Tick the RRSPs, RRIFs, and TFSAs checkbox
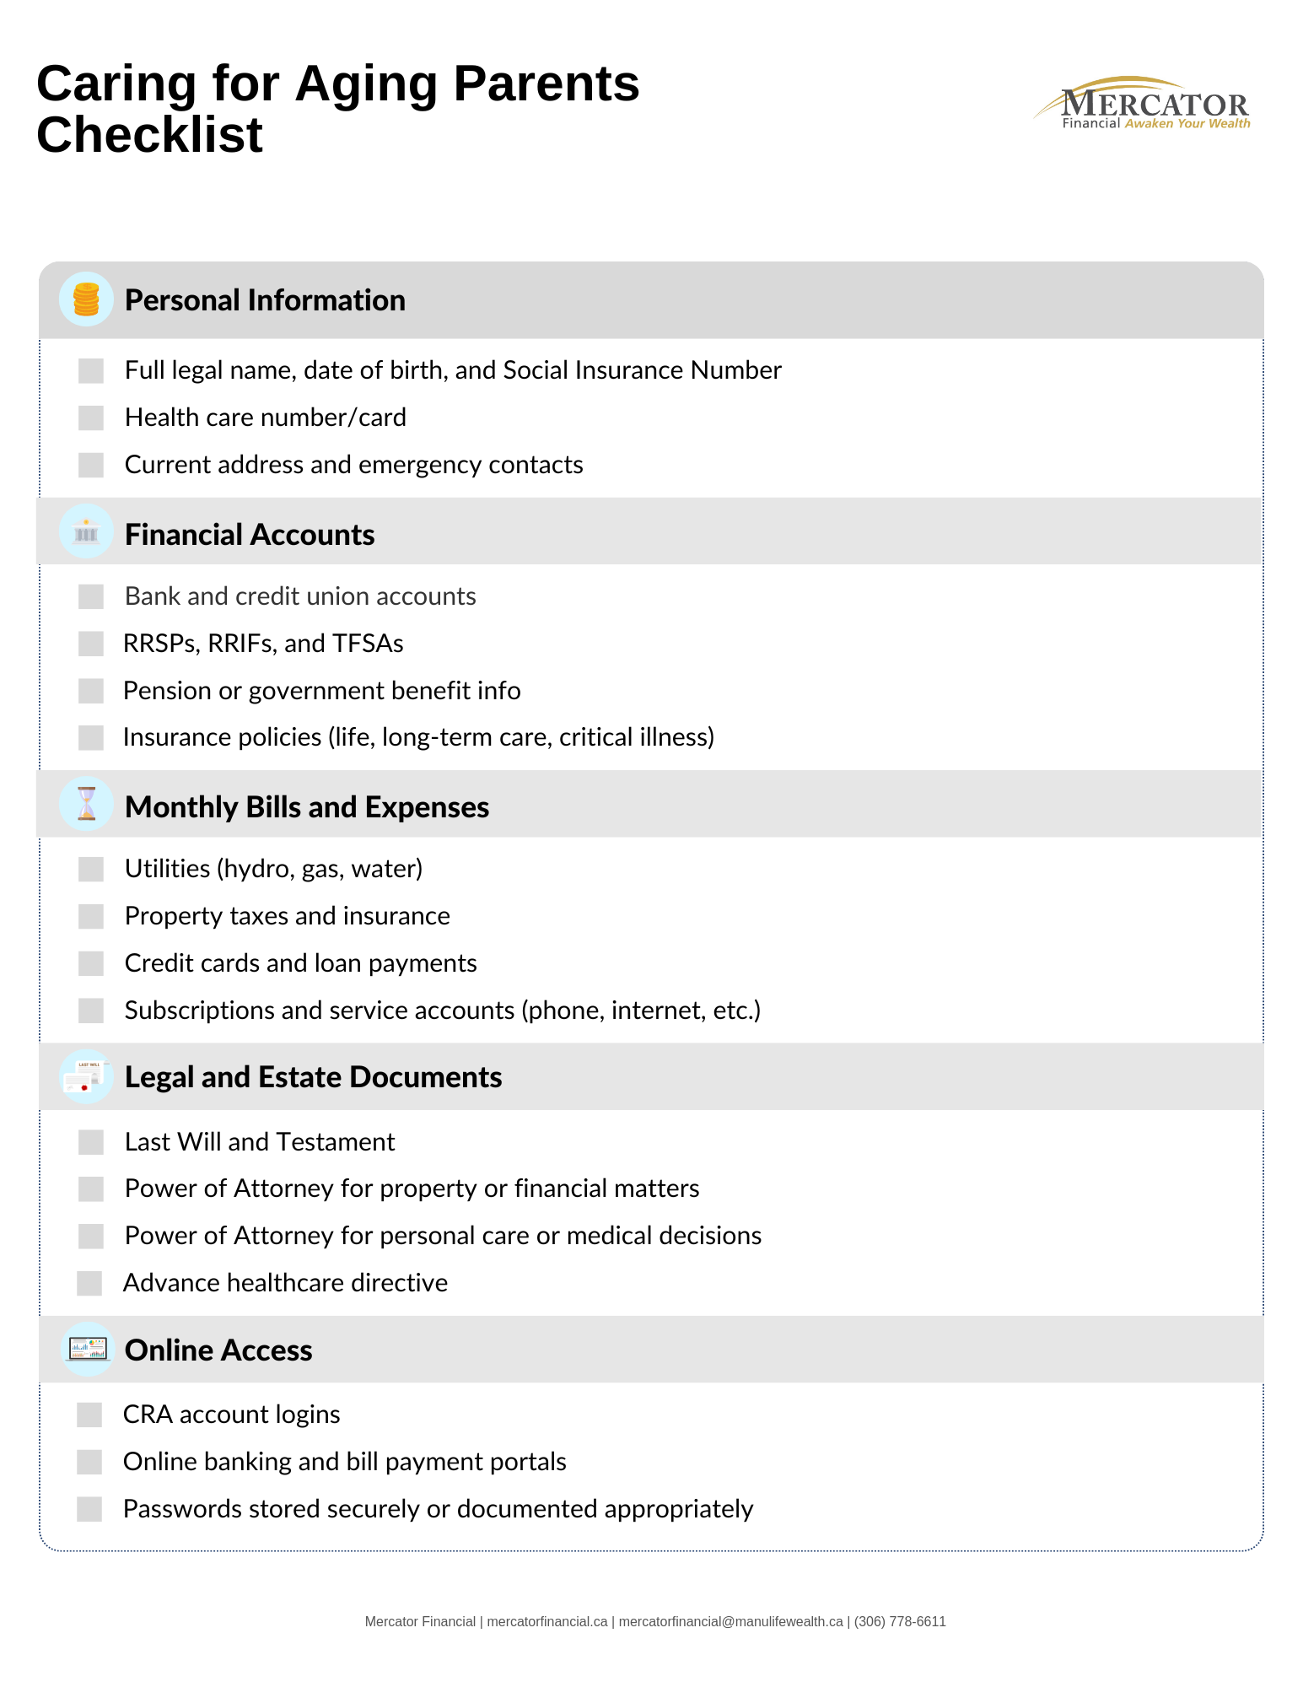Screen dimensions: 1303x1687 point(91,644)
